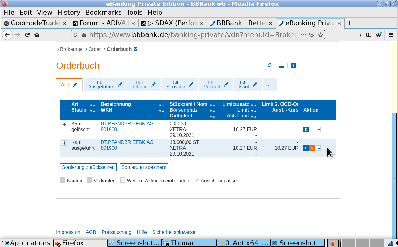Open the Firefox hamburger menu
Screen dimensions: 398x247
[x=391, y=35]
